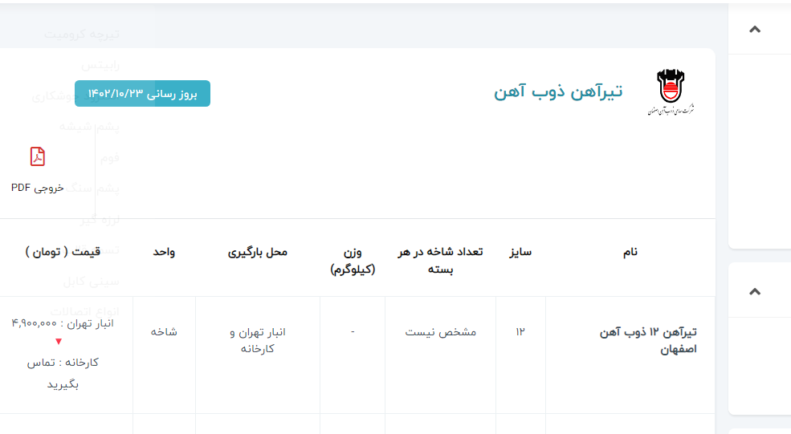Open the 'خروجی PDF' export link
This screenshot has height=434, width=791.
point(37,187)
